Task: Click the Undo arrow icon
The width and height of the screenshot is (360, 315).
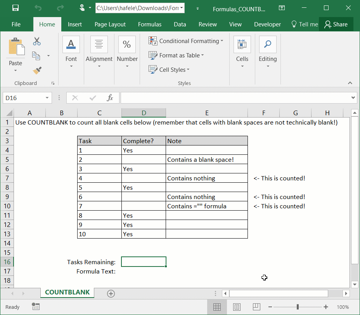Action: pyautogui.click(x=38, y=8)
